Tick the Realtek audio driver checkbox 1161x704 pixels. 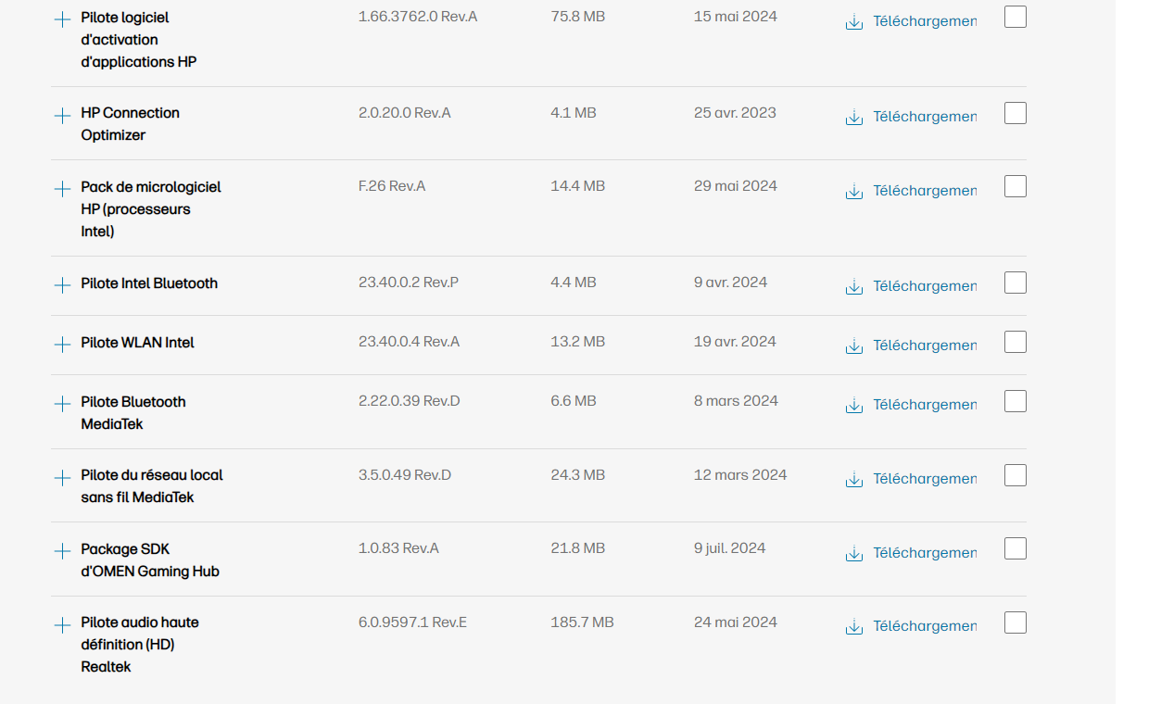(1016, 622)
